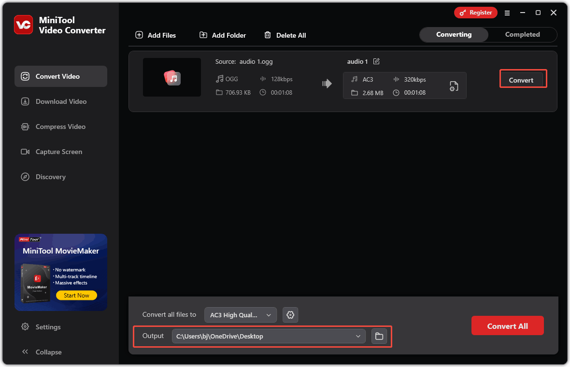Image resolution: width=570 pixels, height=367 pixels.
Task: Open the hamburger menu in title bar
Action: (x=507, y=13)
